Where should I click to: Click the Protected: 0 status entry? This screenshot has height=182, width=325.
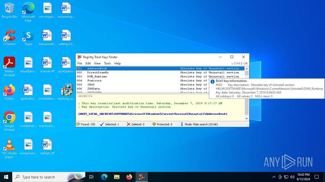click(165, 124)
